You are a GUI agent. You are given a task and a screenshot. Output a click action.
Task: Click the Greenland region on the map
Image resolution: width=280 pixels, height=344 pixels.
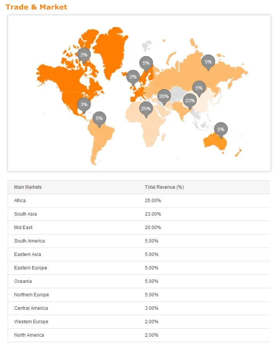(x=111, y=50)
